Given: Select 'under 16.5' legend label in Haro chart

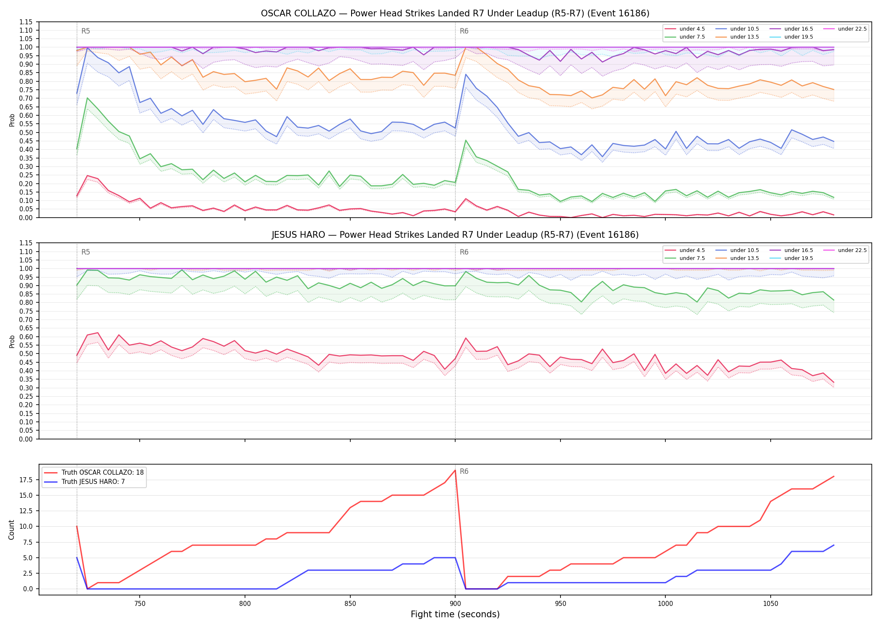Looking at the screenshot, I should (799, 250).
